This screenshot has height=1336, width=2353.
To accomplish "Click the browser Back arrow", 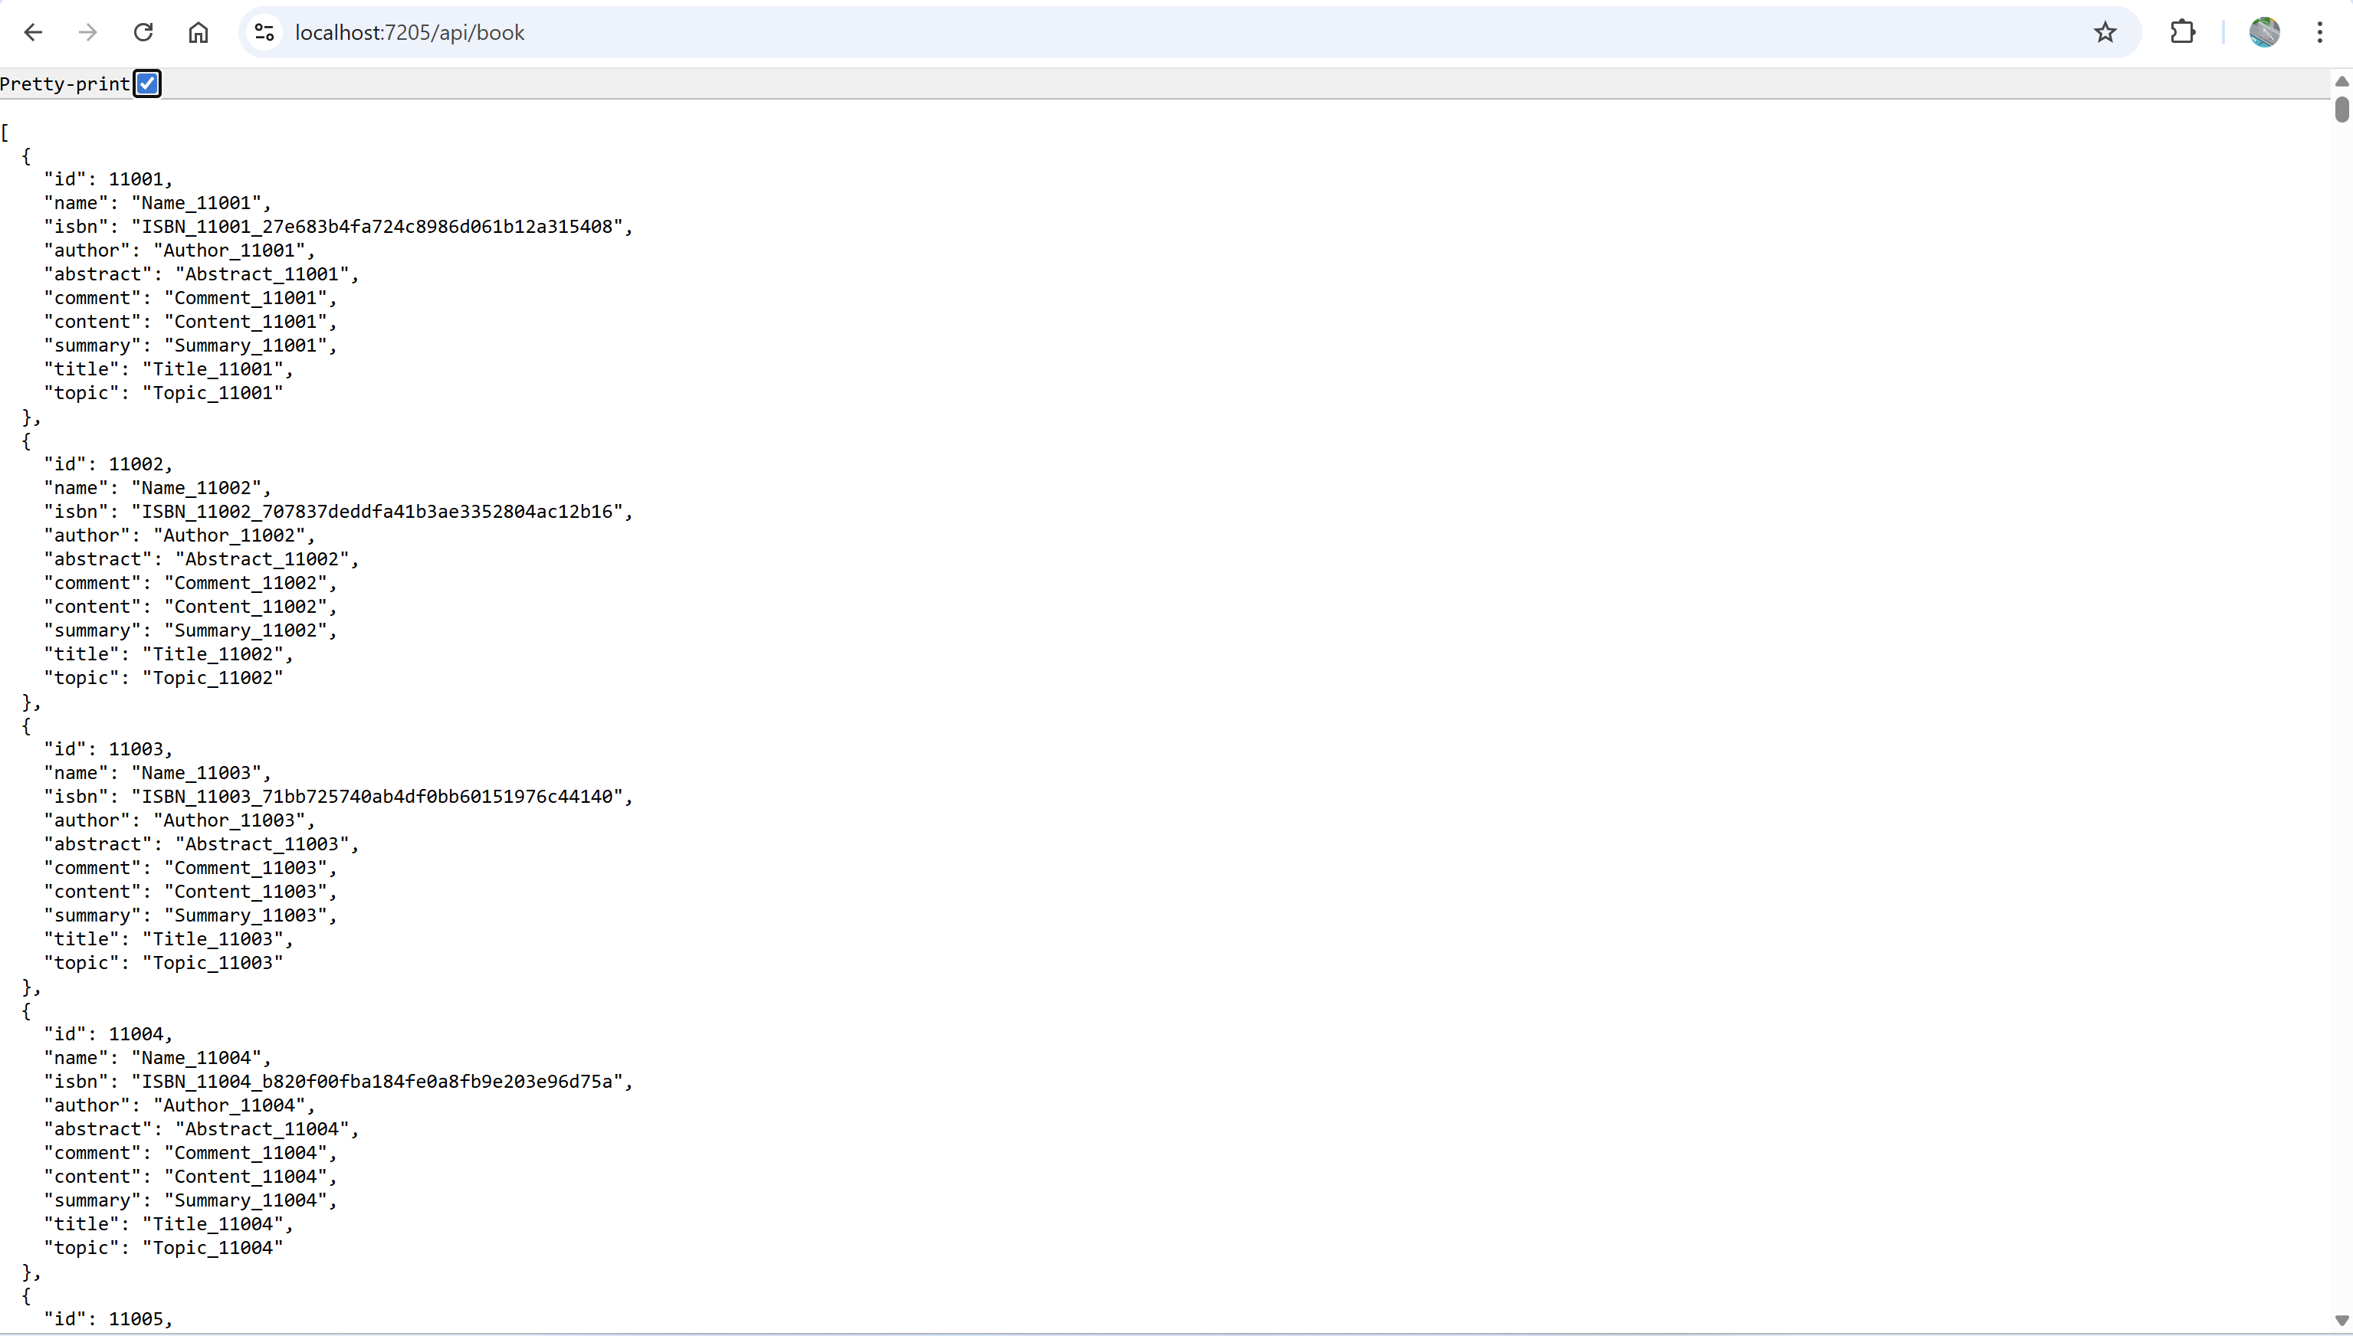I will [x=34, y=33].
